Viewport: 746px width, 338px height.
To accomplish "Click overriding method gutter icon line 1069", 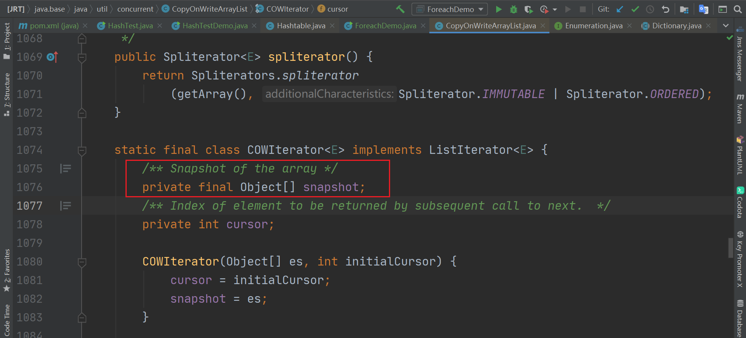I will pyautogui.click(x=52, y=57).
